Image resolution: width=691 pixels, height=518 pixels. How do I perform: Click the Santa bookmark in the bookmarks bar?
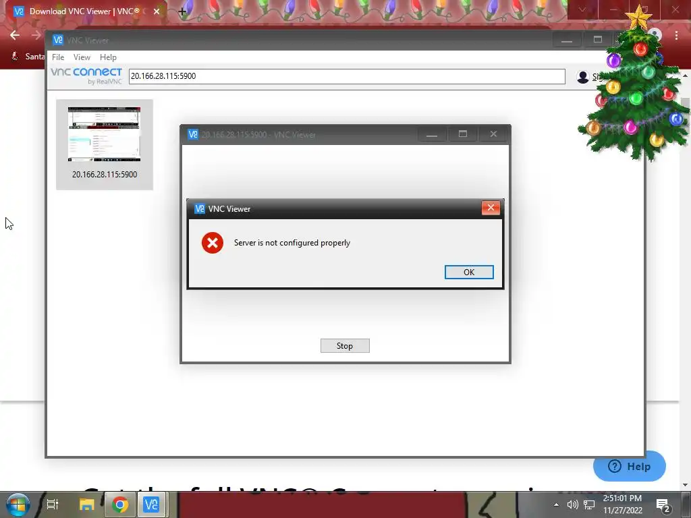pyautogui.click(x=27, y=57)
